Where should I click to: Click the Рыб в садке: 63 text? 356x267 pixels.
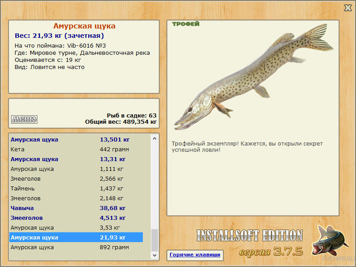tap(132, 116)
